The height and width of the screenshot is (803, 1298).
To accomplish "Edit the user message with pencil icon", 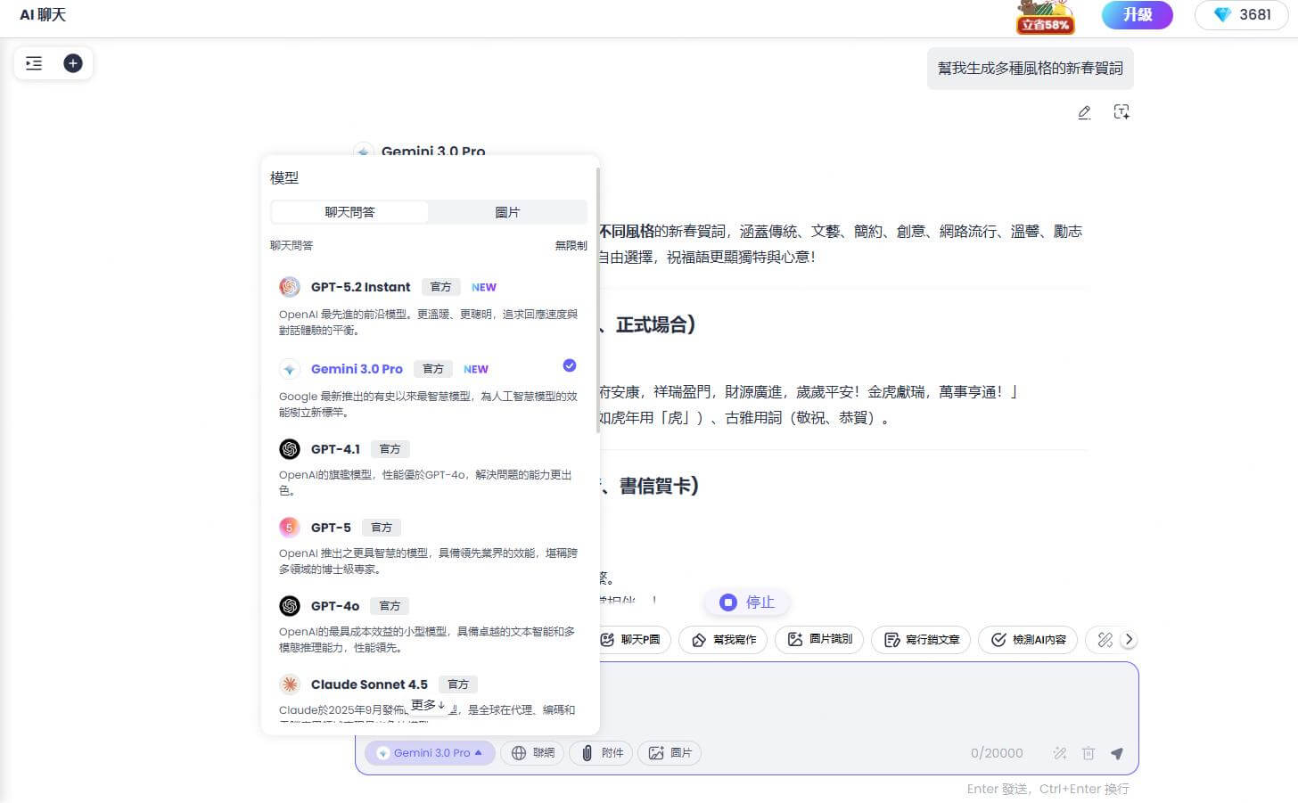I will pos(1084,112).
